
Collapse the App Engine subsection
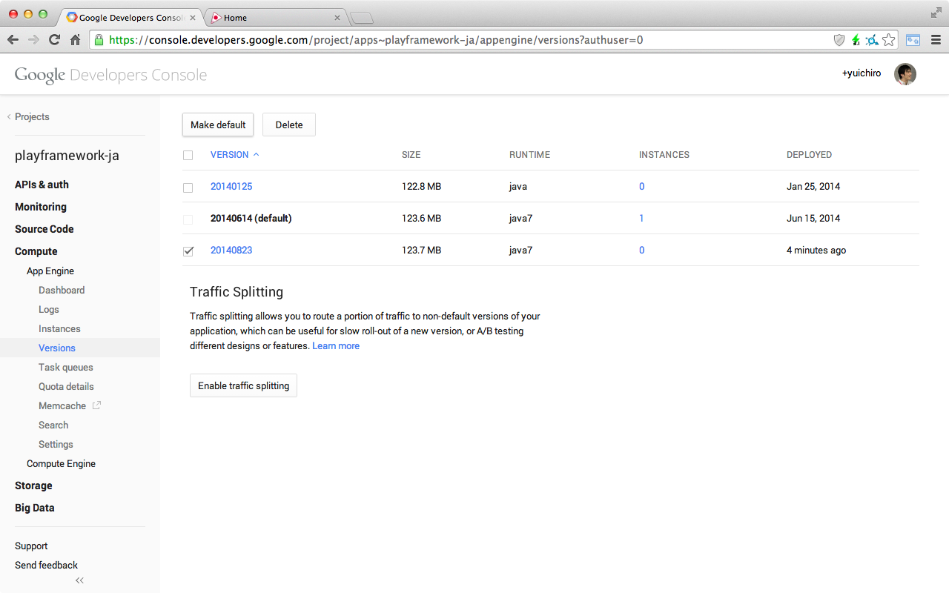tap(50, 271)
